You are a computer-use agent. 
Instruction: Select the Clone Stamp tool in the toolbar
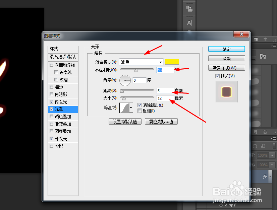point(189,8)
